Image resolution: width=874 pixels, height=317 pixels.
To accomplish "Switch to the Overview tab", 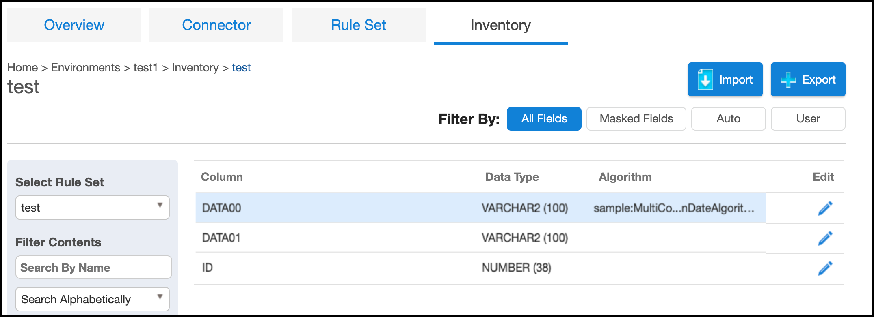I will pyautogui.click(x=74, y=25).
